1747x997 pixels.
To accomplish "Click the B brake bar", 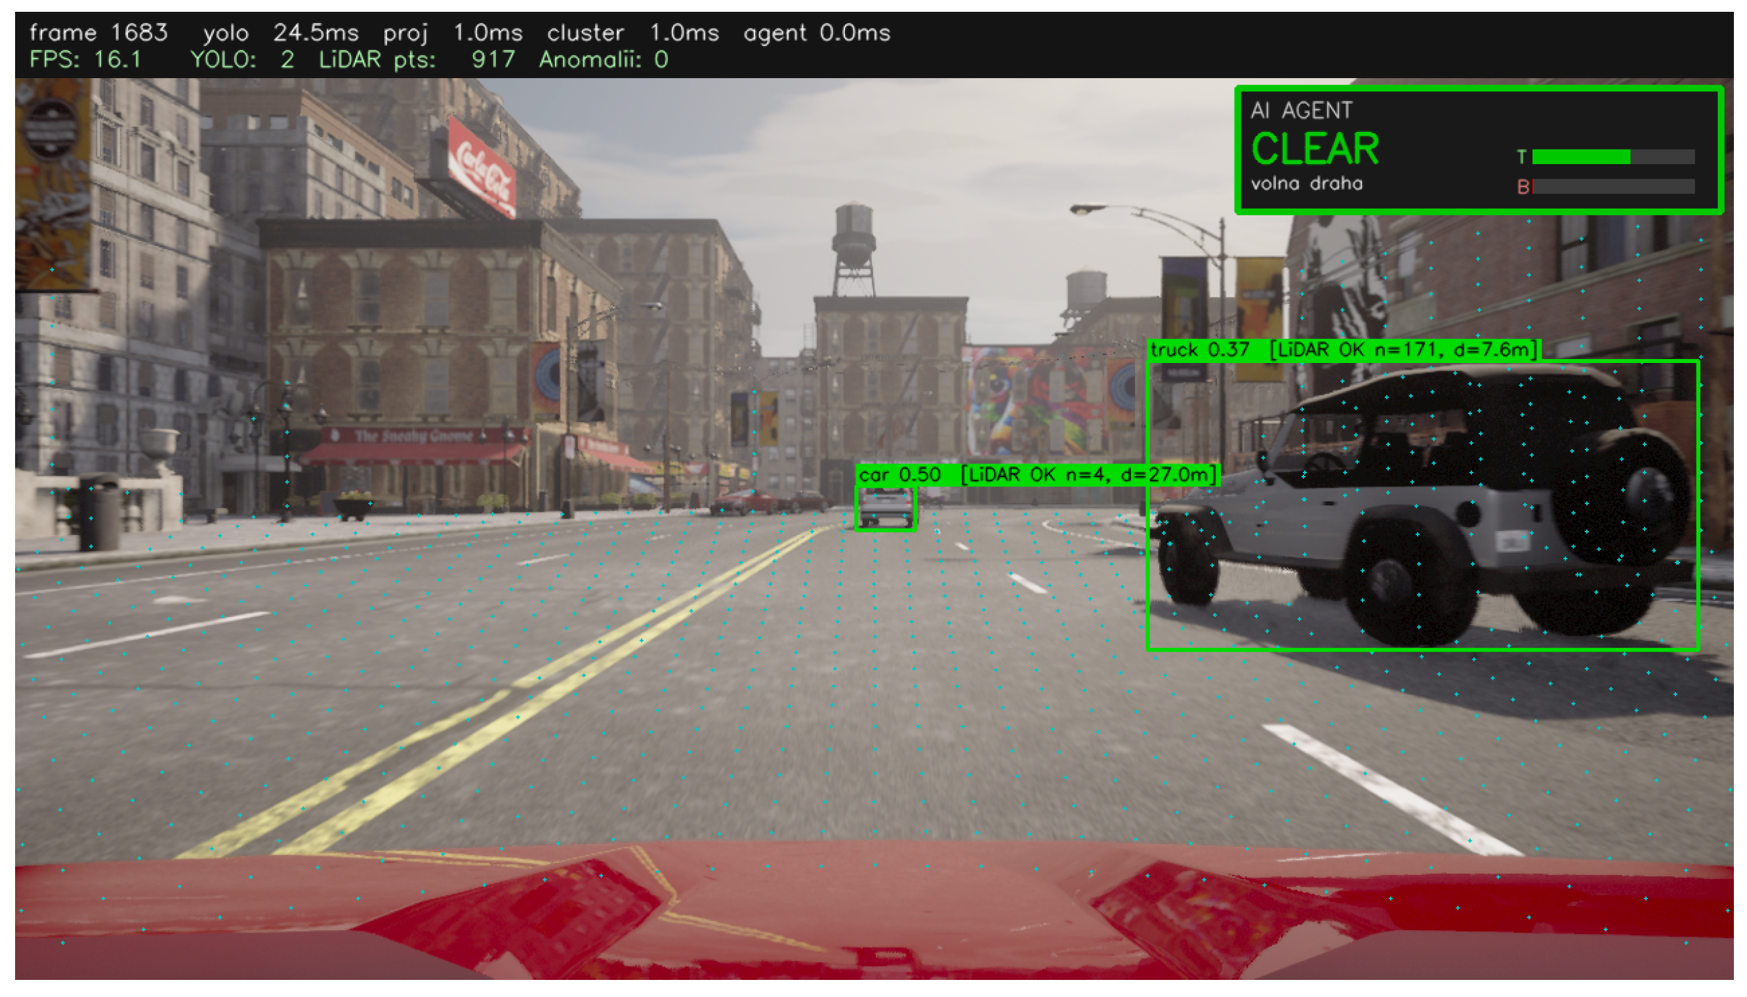I will tap(1613, 186).
